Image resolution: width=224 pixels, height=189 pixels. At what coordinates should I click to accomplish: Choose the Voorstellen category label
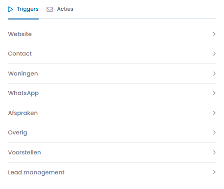coord(24,152)
